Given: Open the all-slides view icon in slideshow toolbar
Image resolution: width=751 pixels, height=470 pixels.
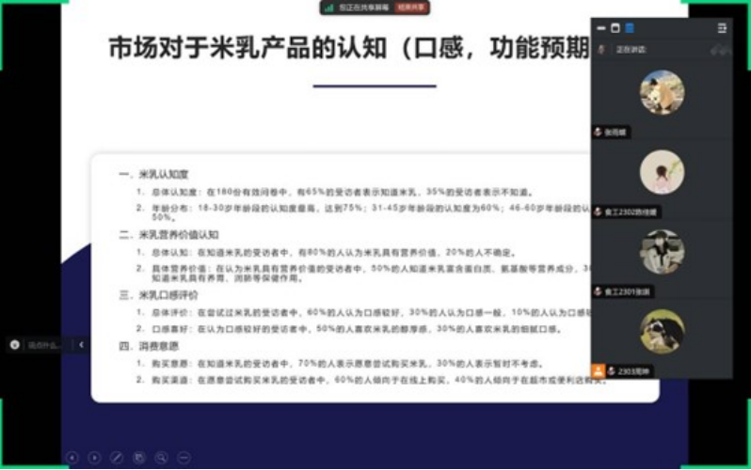Looking at the screenshot, I should 139,458.
